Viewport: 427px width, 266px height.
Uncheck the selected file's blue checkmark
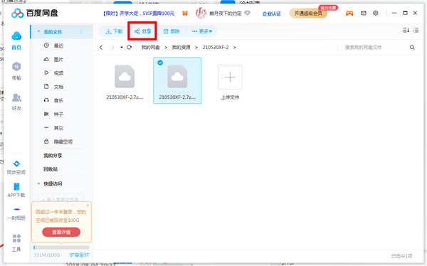[x=160, y=63]
